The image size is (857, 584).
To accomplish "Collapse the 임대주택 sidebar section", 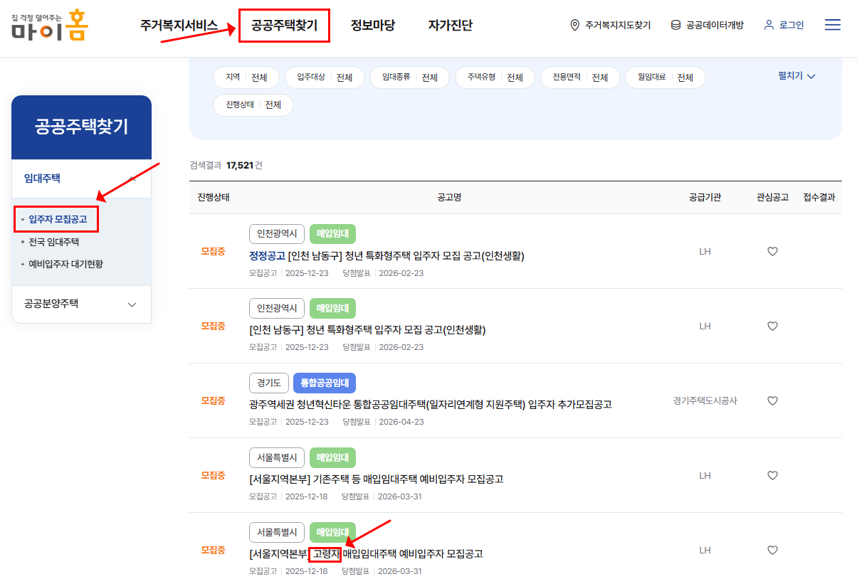I will pos(81,179).
